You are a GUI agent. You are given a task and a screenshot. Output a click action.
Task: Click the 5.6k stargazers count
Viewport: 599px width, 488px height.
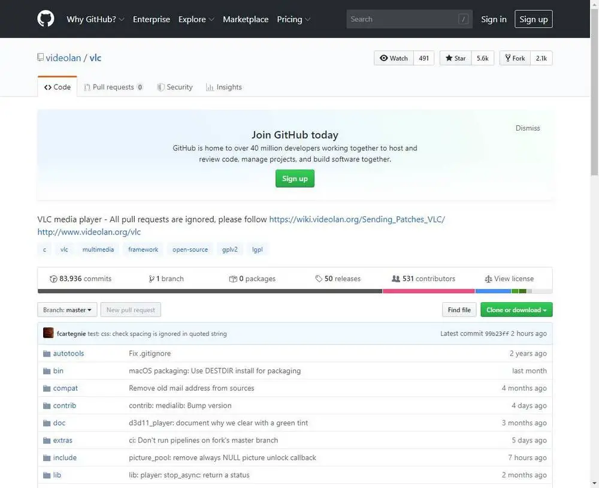pyautogui.click(x=482, y=58)
